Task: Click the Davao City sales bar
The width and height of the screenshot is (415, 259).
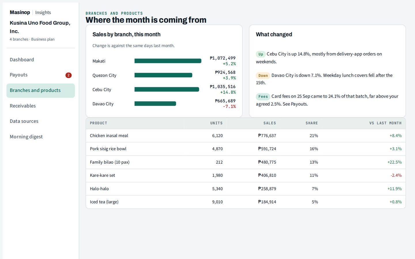Action: [155, 104]
